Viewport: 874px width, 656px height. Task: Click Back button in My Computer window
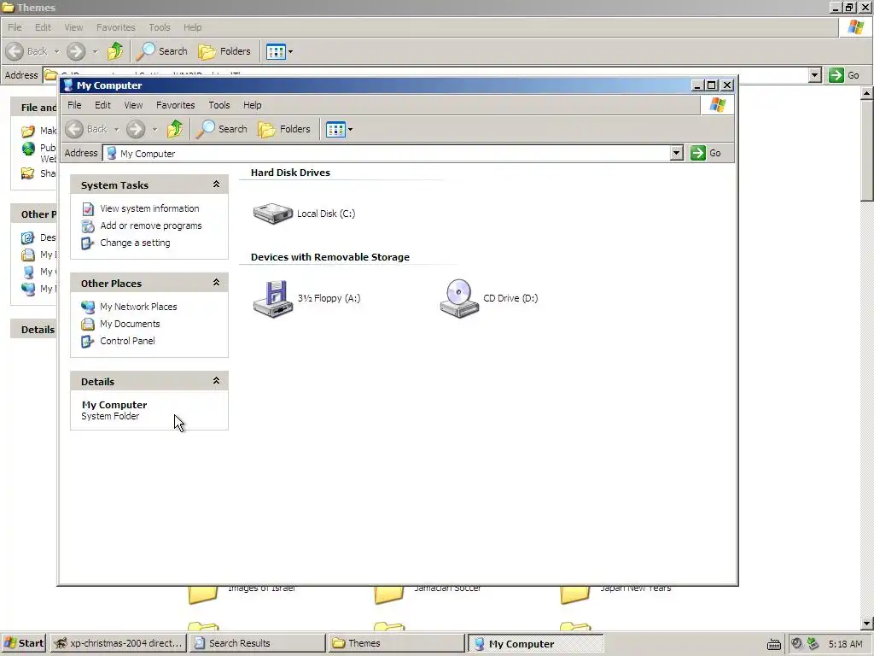point(86,129)
